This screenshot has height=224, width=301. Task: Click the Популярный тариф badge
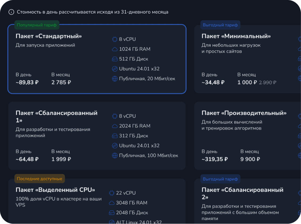(x=36, y=25)
